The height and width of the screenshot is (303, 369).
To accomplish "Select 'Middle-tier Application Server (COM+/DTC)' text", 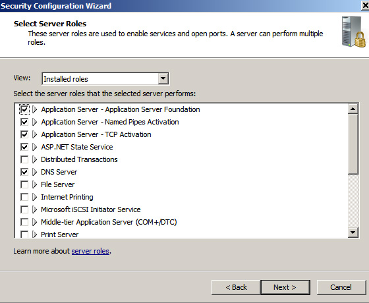I will point(109,222).
